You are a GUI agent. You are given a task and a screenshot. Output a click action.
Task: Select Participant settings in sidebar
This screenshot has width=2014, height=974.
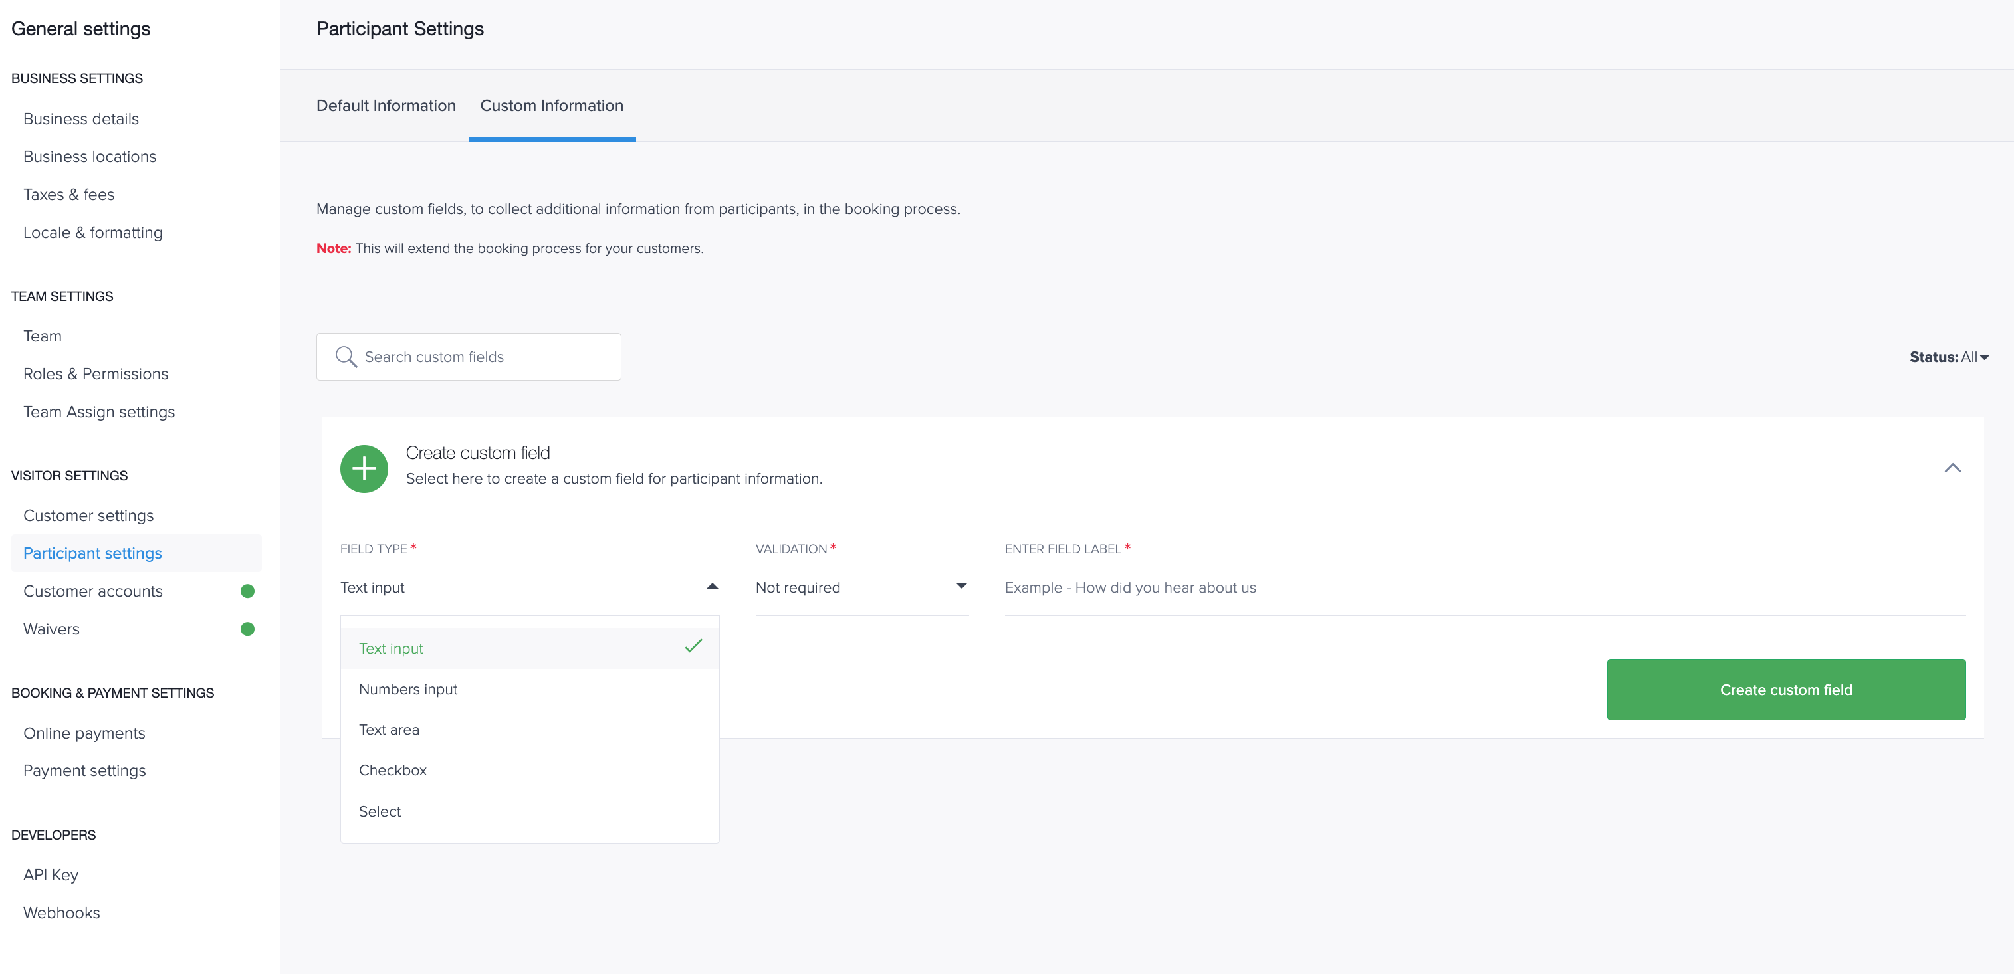[x=136, y=553]
